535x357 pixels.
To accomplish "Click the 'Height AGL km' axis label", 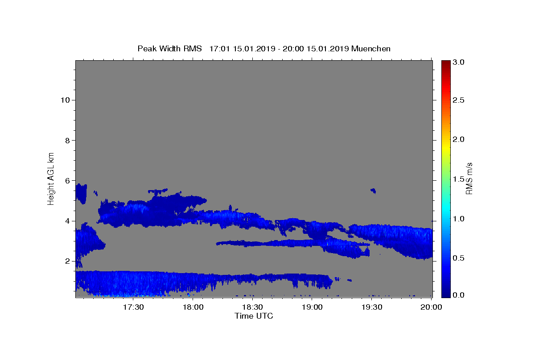I will pos(51,178).
